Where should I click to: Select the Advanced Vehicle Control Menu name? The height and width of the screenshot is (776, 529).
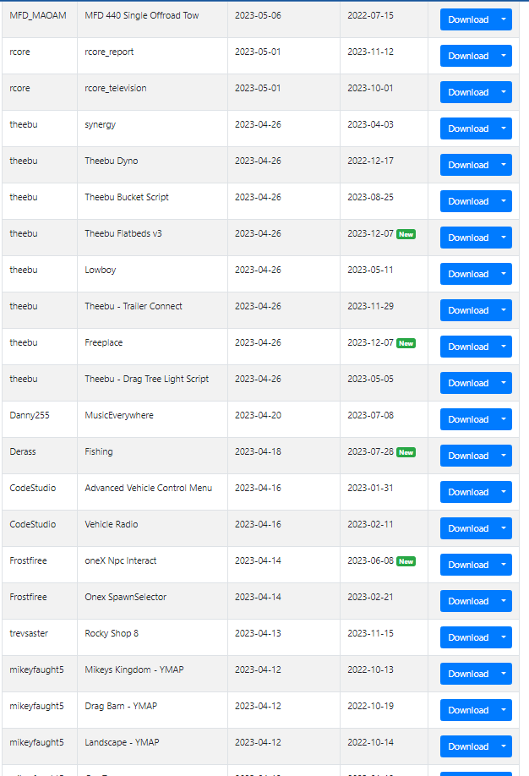[x=149, y=488]
